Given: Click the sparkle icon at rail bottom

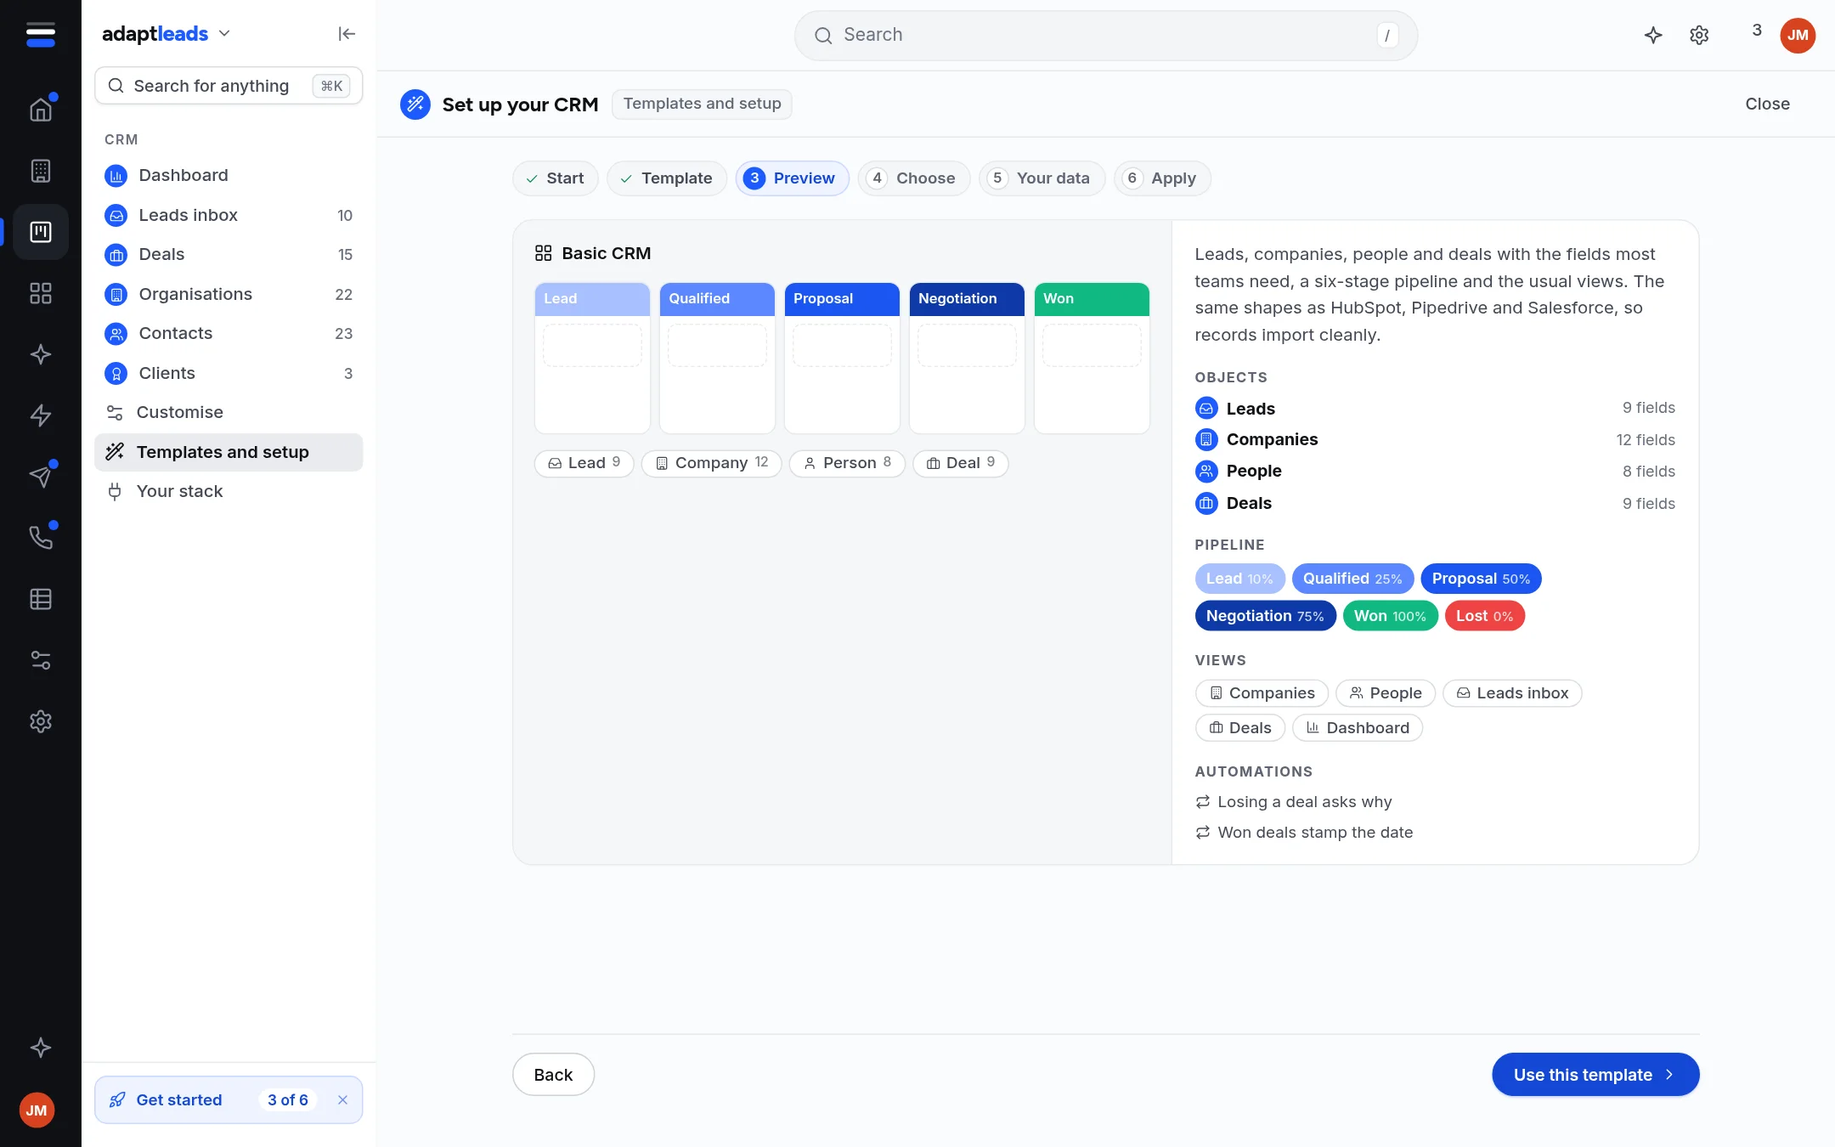Looking at the screenshot, I should coord(41,1048).
